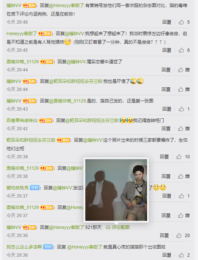Screen dimensions: 198x260
Task: Reply to the 20:48 comment
Action: (167, 22)
